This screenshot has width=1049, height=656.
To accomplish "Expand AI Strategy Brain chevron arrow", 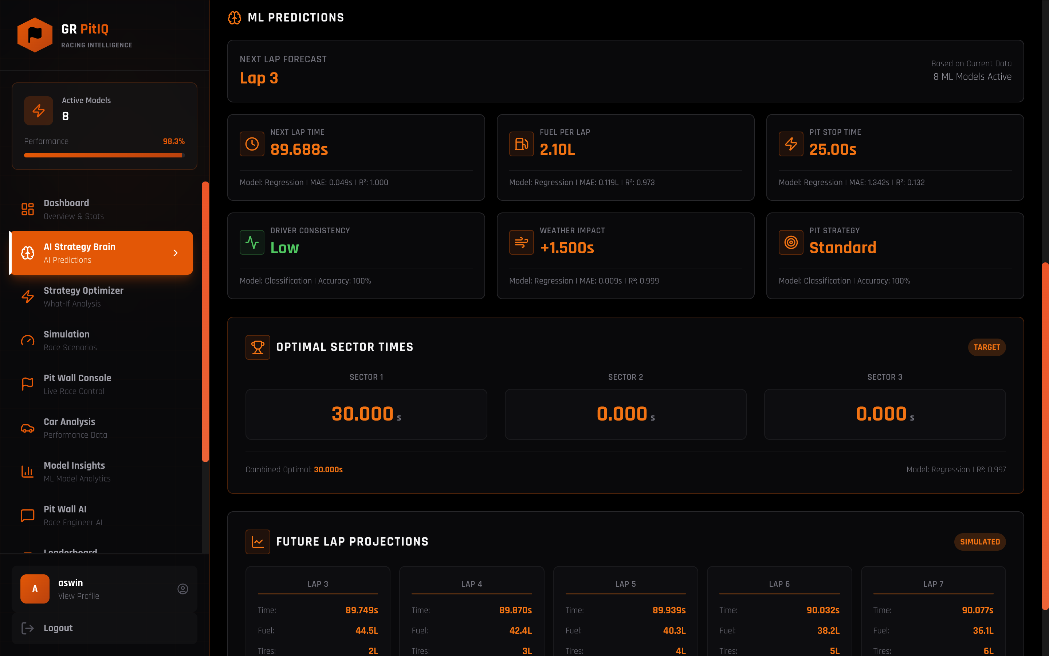I will (x=176, y=253).
